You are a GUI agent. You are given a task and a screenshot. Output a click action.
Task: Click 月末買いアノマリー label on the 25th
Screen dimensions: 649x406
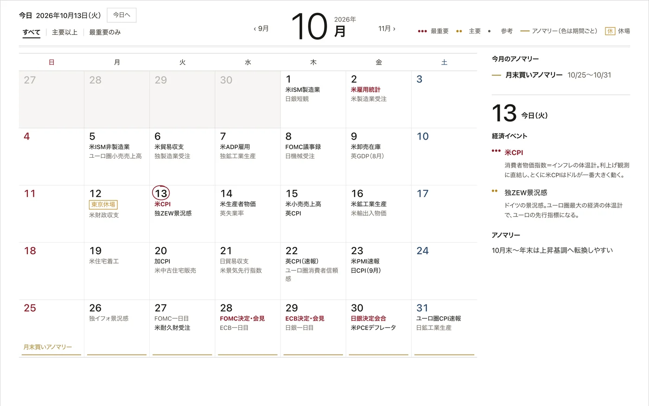point(48,347)
